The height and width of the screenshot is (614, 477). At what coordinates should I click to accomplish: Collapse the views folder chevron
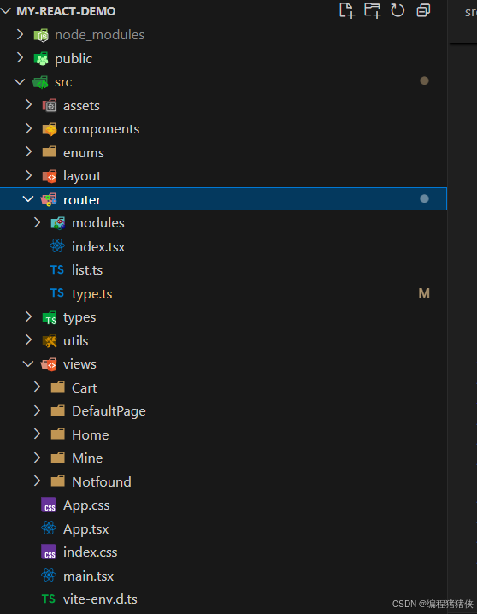(28, 363)
